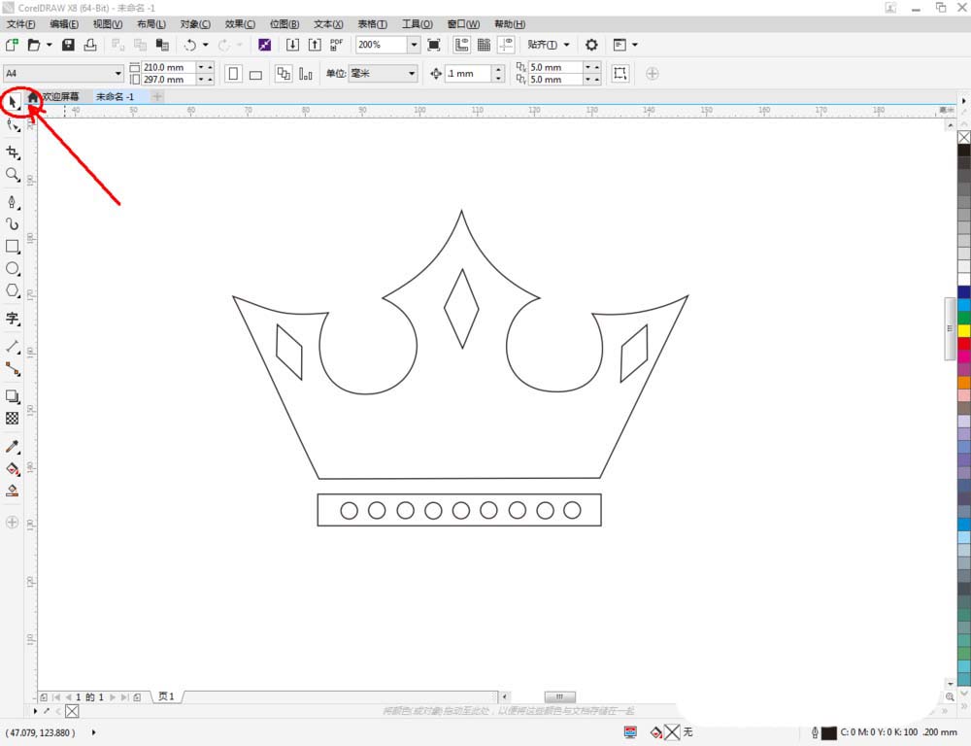Open the 文件(F) File menu
Viewport: 971px width, 746px height.
(21, 24)
